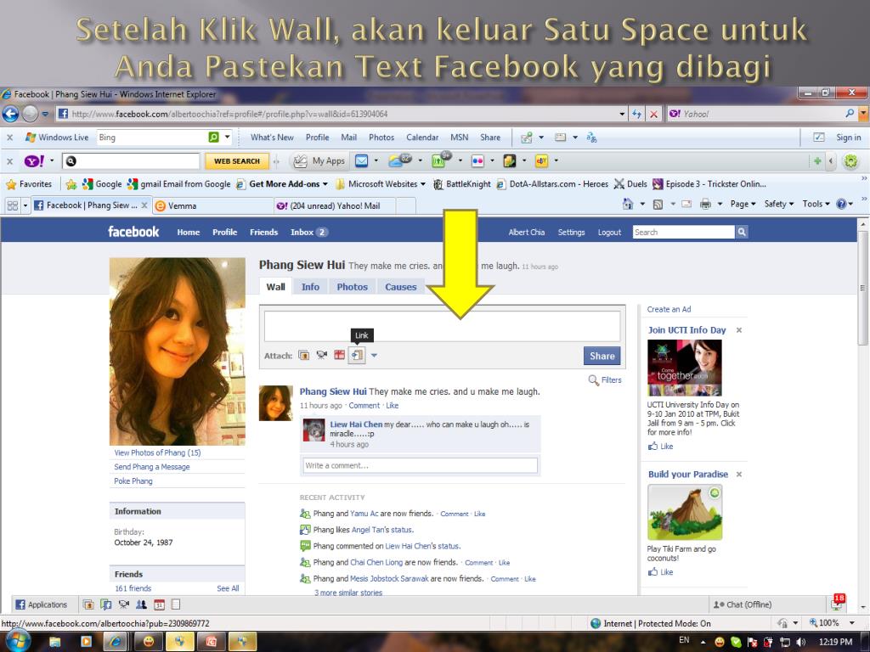870x652 pixels.
Task: Expand more attachment options arrow
Action: [x=374, y=356]
